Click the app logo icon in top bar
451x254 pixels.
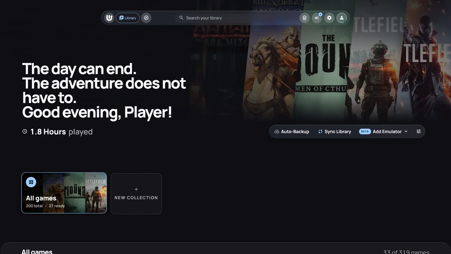[x=109, y=18]
